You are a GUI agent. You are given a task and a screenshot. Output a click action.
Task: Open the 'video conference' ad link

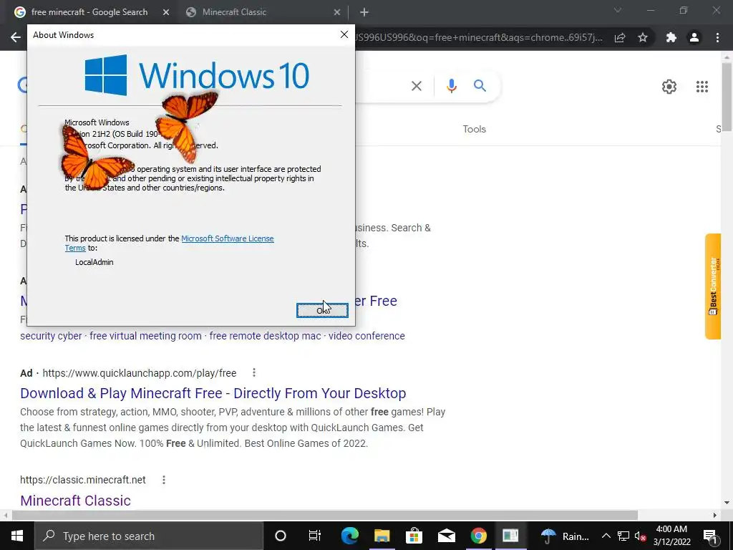point(366,336)
